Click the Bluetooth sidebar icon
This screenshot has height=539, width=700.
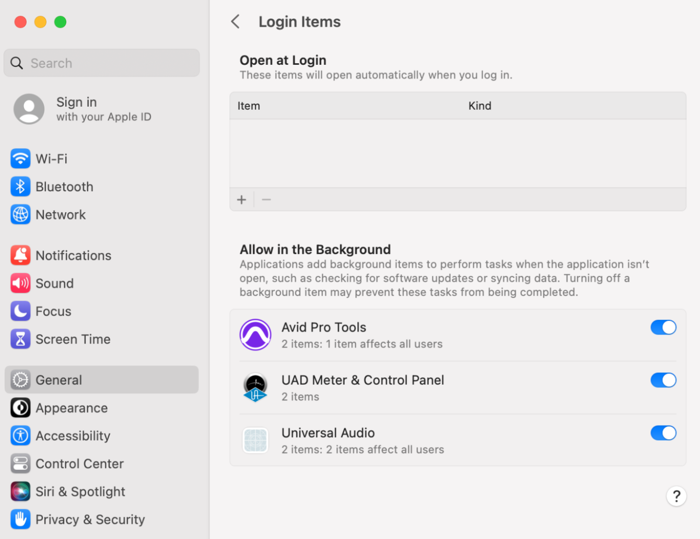click(20, 187)
